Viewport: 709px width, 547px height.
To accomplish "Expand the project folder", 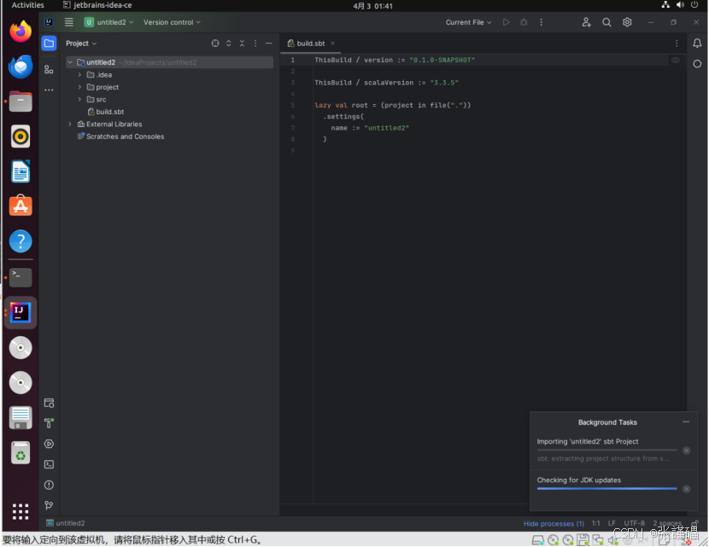I will pyautogui.click(x=78, y=86).
